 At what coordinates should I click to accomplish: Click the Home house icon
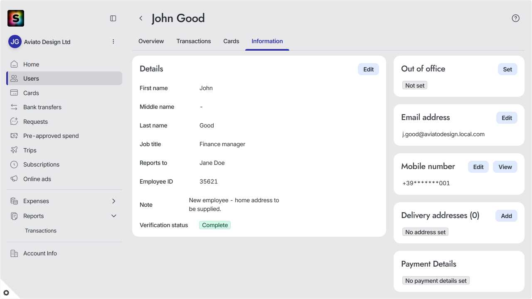click(x=14, y=64)
